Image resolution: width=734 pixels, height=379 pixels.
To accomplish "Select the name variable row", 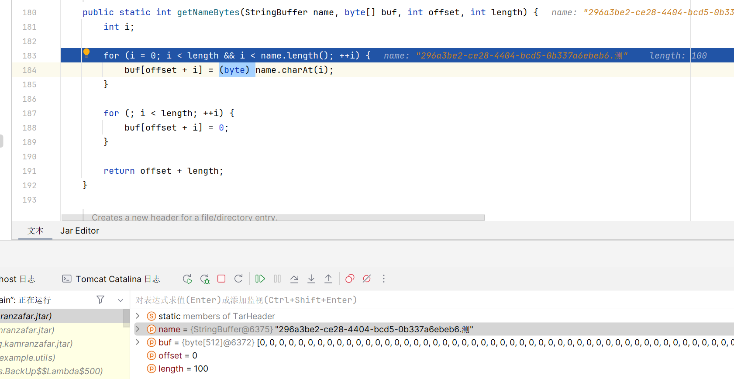I will pos(433,329).
